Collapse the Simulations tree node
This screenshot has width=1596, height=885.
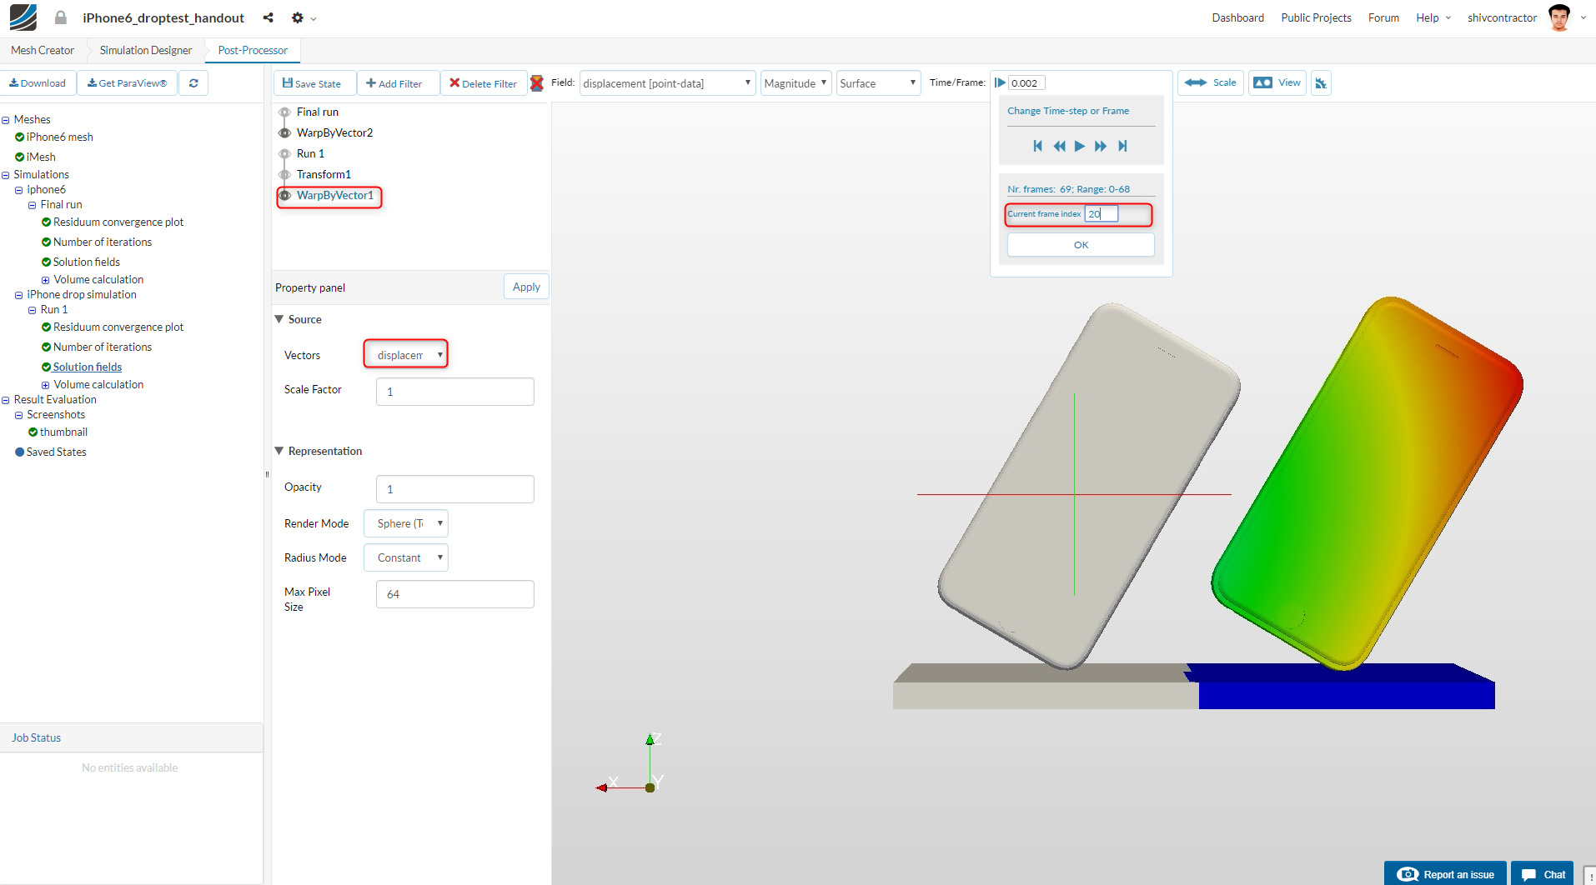[8, 174]
